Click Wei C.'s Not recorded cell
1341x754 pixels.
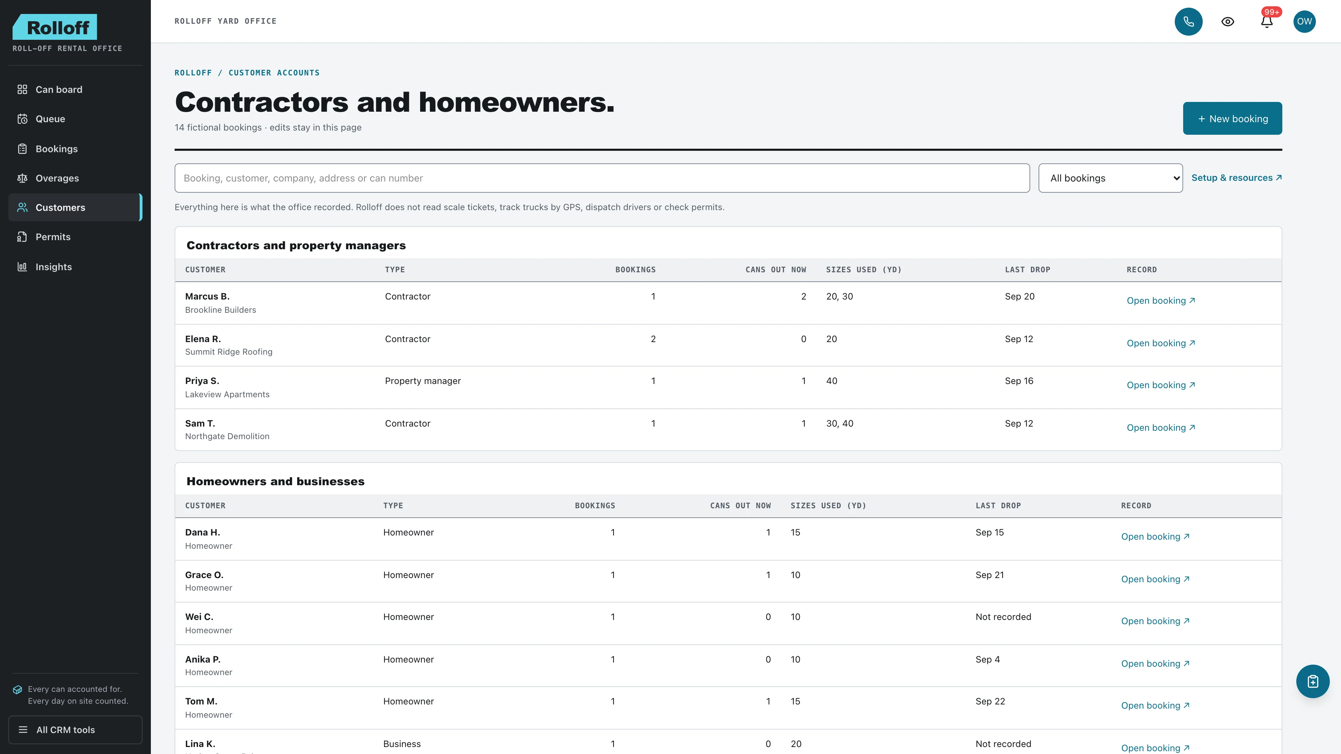point(1003,617)
